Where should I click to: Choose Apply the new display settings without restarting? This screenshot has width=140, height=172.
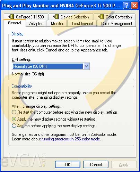pos(14,119)
